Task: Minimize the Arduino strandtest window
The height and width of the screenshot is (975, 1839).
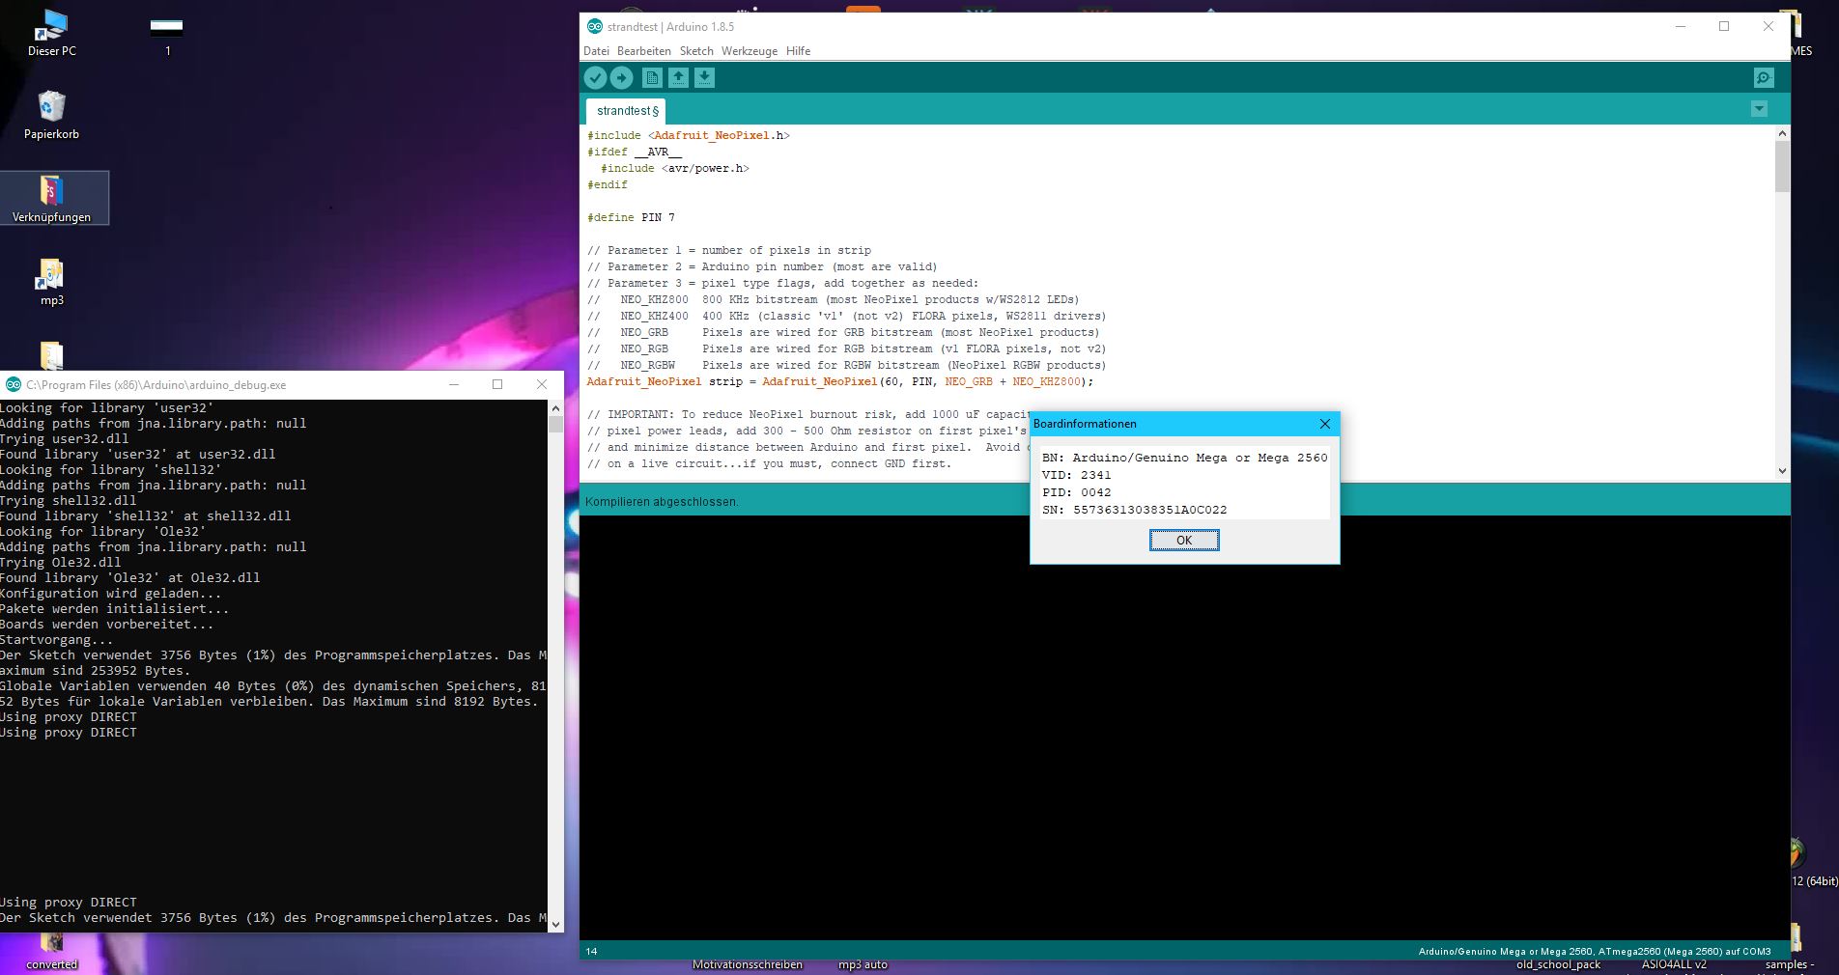Action: tap(1681, 26)
